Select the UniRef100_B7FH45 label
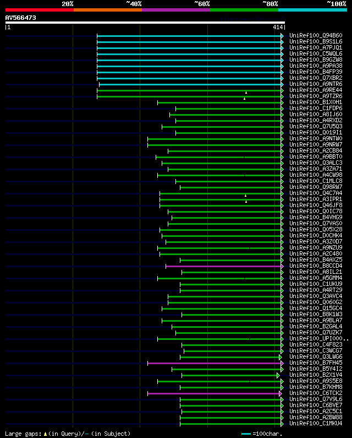Viewport: 352px width, 438px height. pos(316,363)
